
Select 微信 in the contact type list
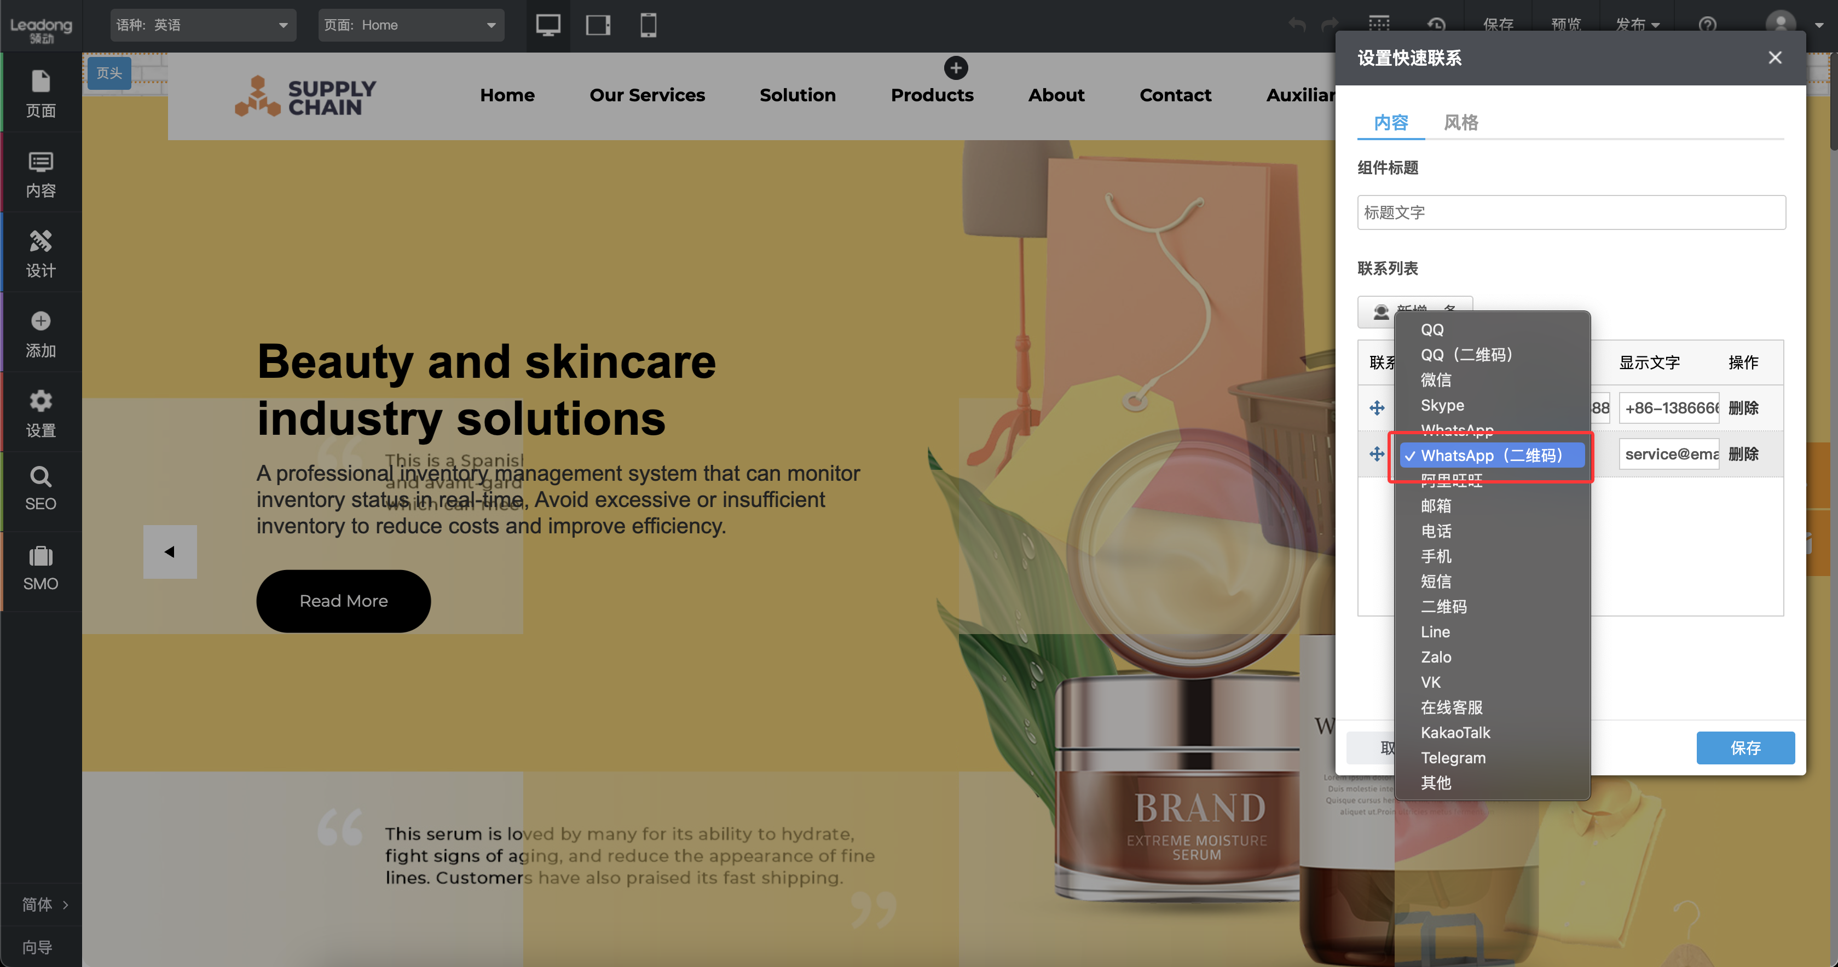[x=1436, y=379]
